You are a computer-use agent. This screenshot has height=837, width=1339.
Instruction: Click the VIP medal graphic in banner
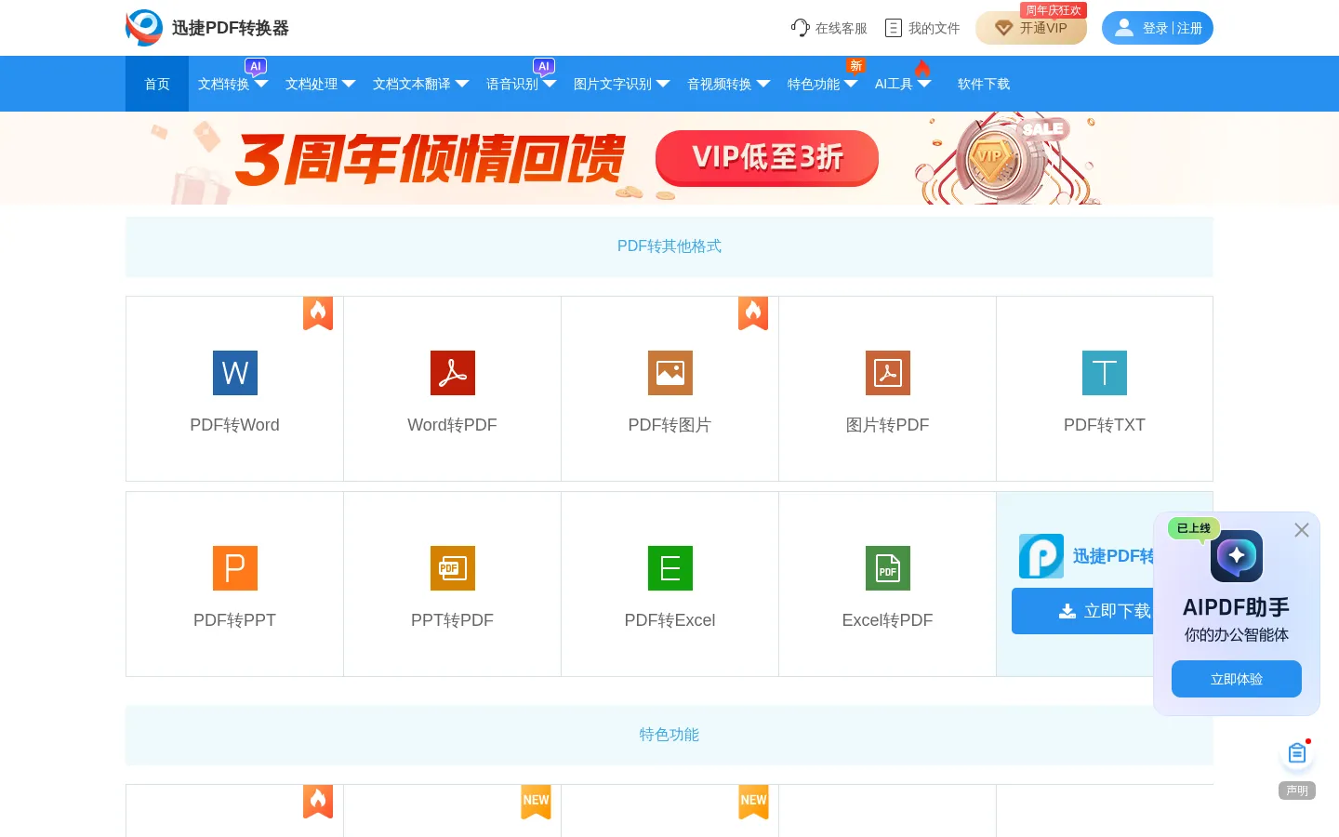click(991, 157)
